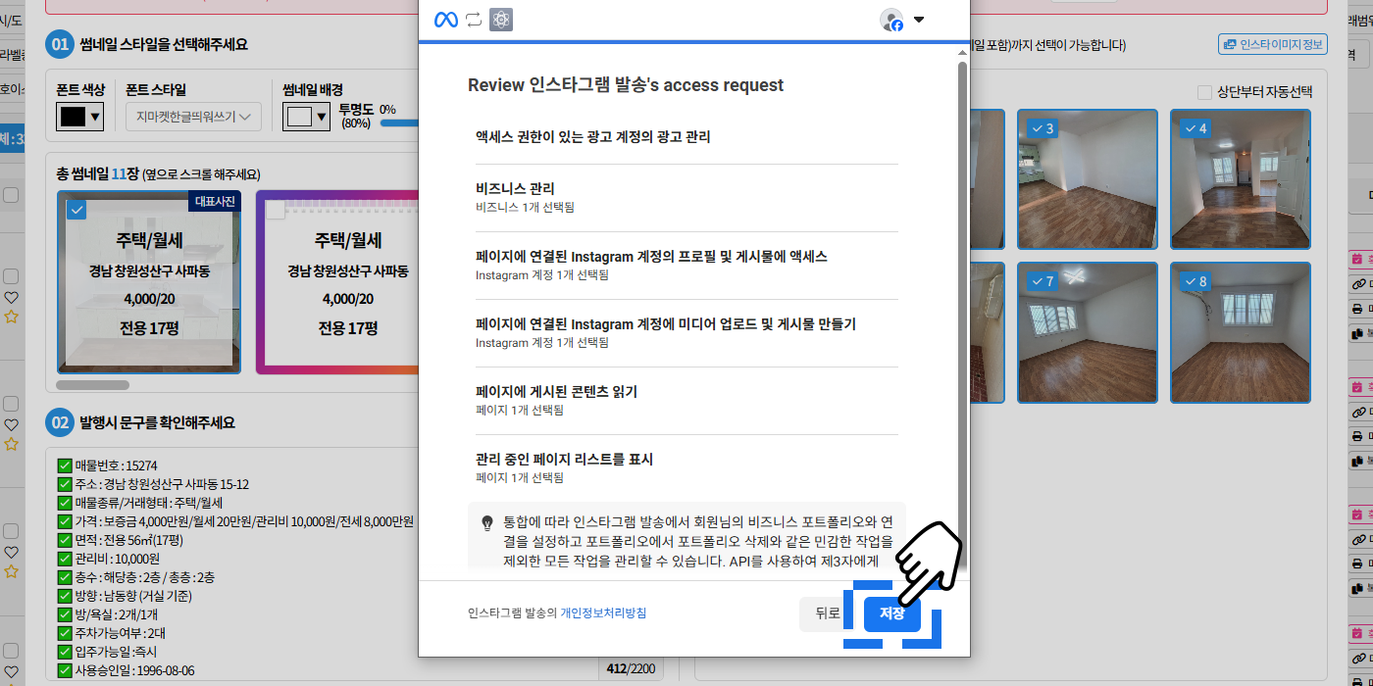Open the 썸네일 배경 color dropdown
This screenshot has width=1373, height=686.
point(306,117)
